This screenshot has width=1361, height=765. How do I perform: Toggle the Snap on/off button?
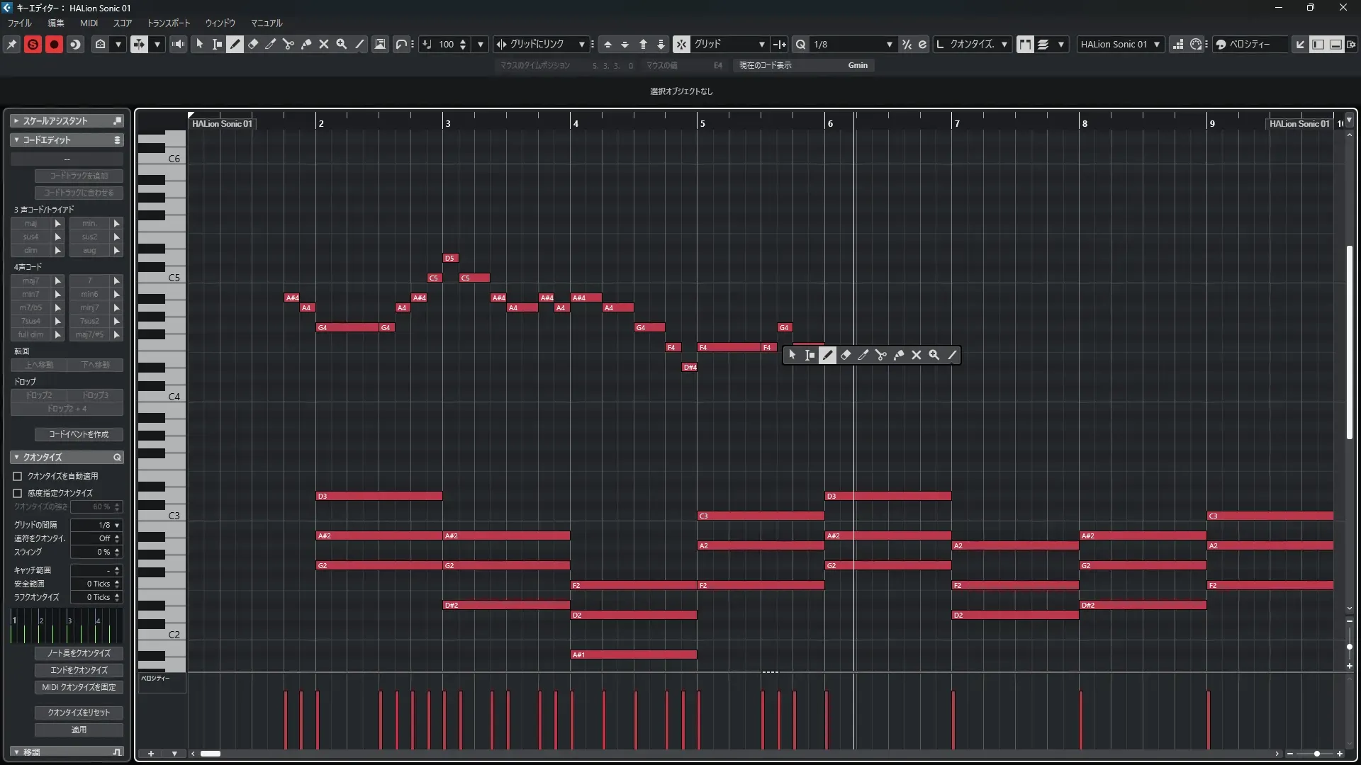coord(681,44)
